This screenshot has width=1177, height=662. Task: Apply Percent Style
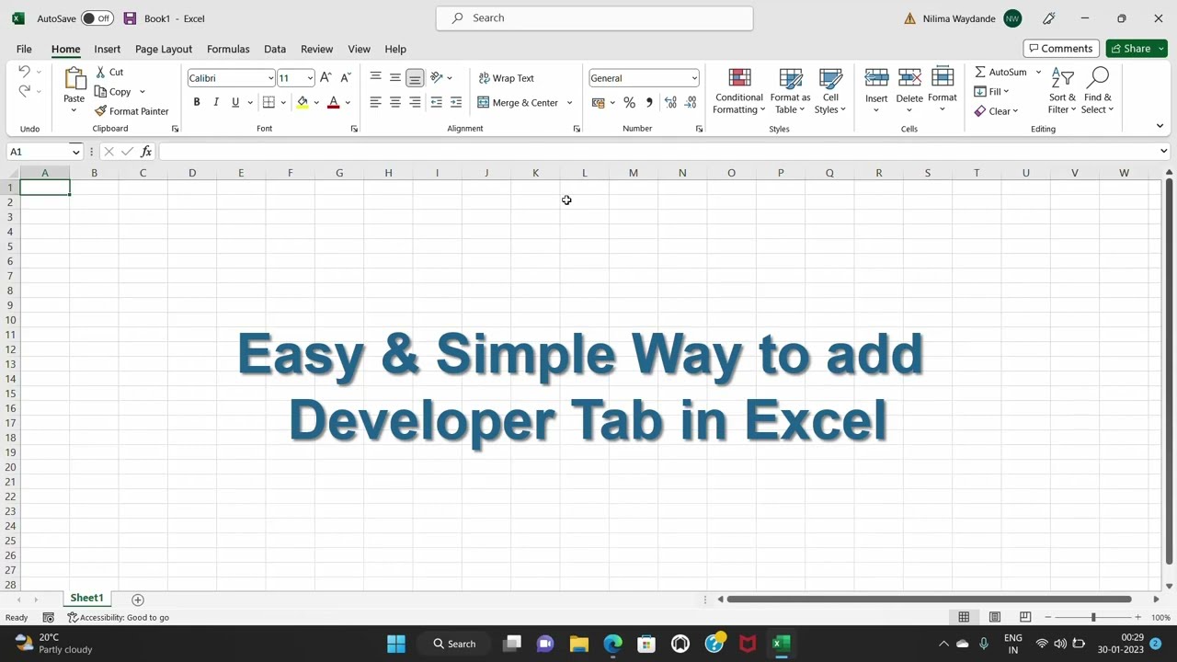click(629, 102)
